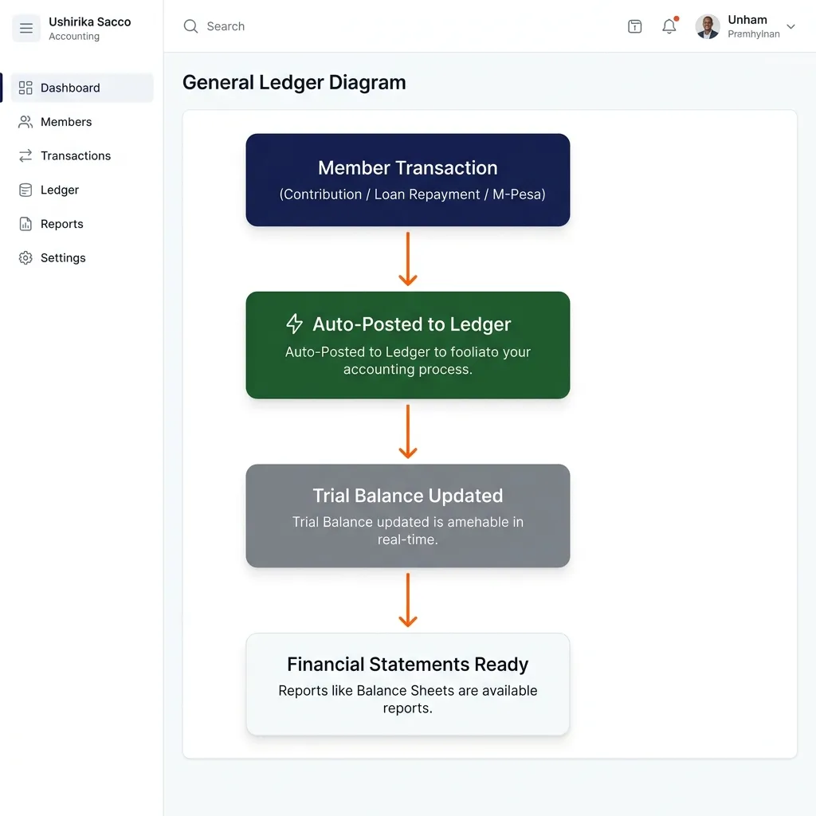
Task: Click the General Ledger Diagram heading
Action: point(294,83)
